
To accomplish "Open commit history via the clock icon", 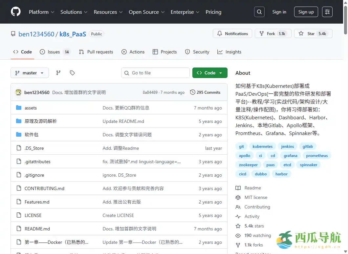I will coord(192,92).
